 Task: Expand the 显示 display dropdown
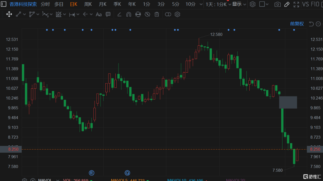point(239,4)
